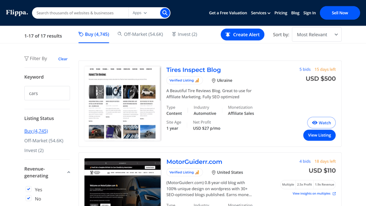The width and height of the screenshot is (366, 206).
Task: Open the Tires Inspect Blog thumbnail
Action: pos(122,103)
